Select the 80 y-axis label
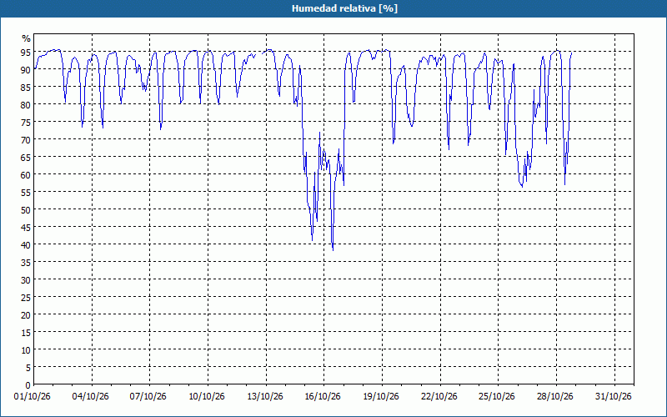667x417 pixels. [x=26, y=105]
